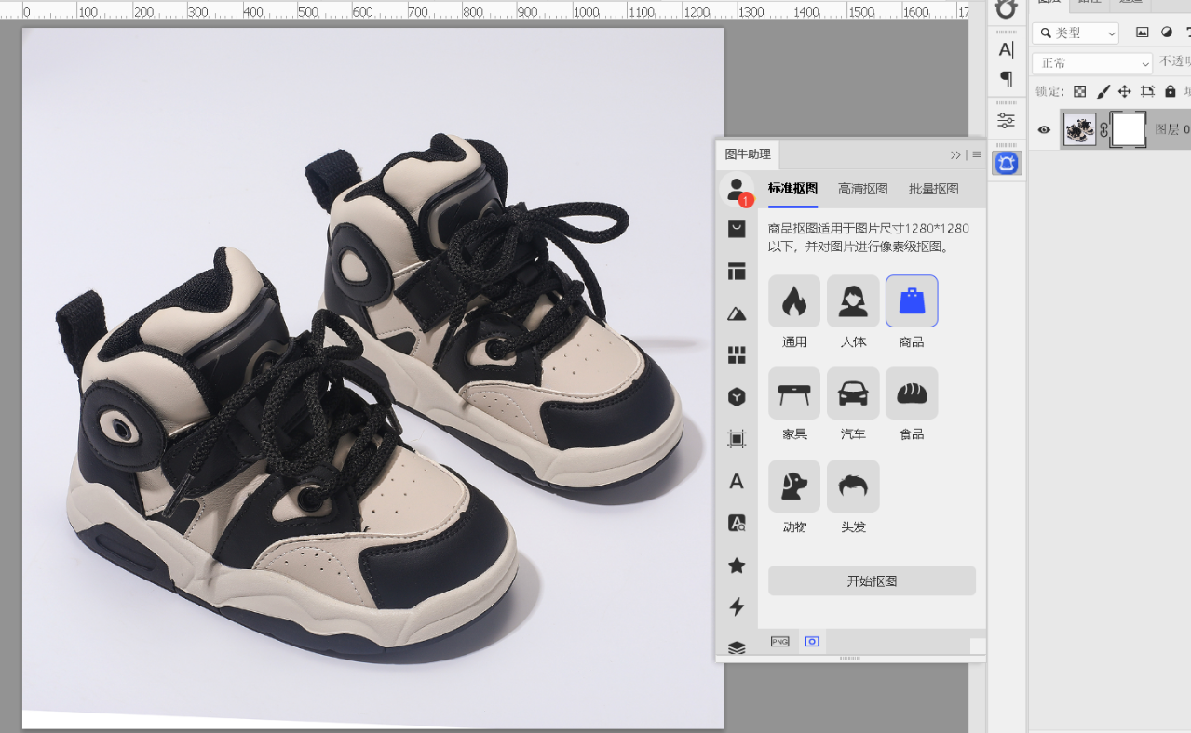Click the 图层 0 layer name

(x=1171, y=130)
